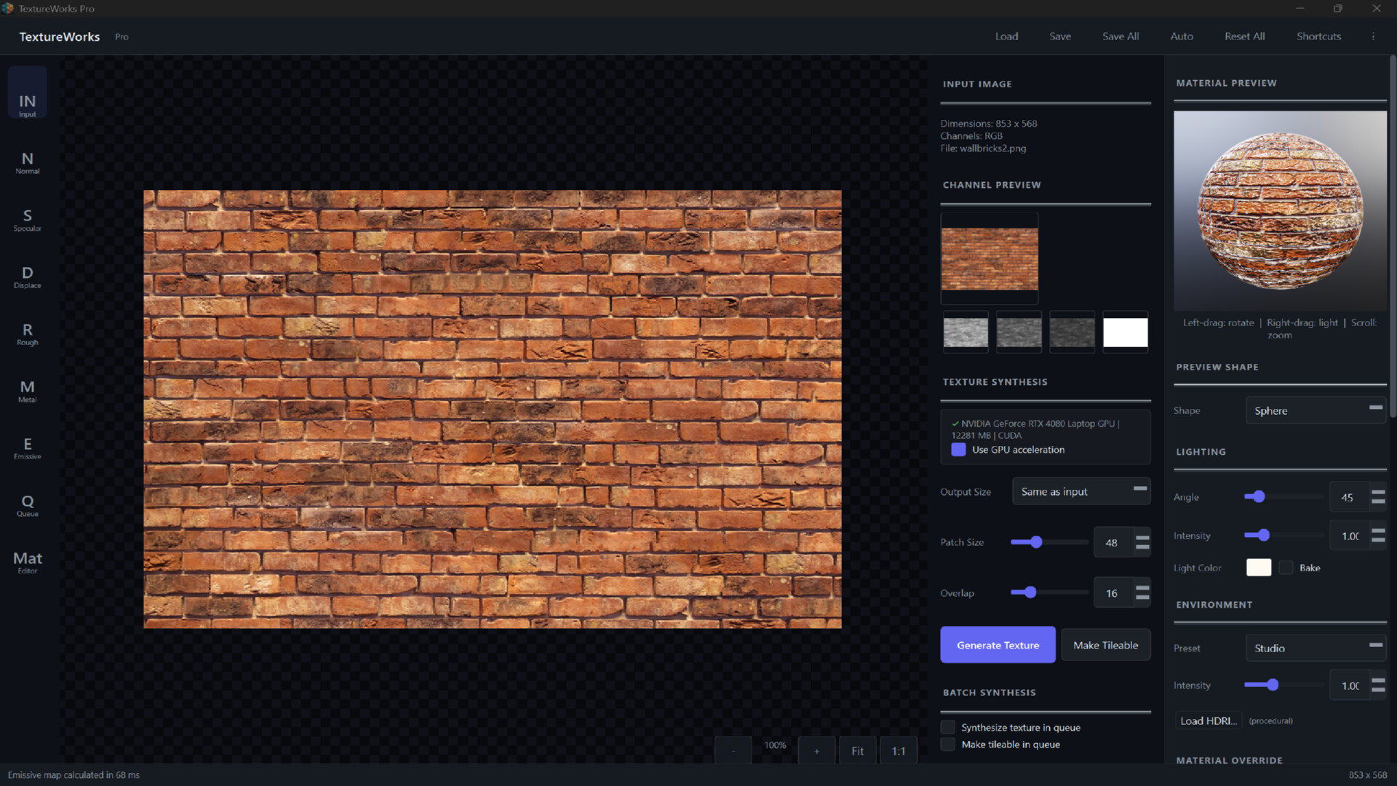Select the Normal map panel

pyautogui.click(x=27, y=162)
